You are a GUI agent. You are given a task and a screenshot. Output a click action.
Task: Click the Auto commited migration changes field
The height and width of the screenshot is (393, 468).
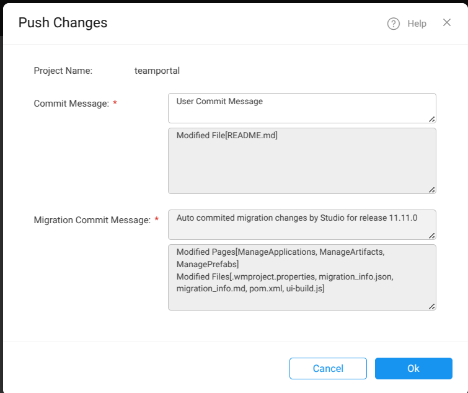(301, 224)
